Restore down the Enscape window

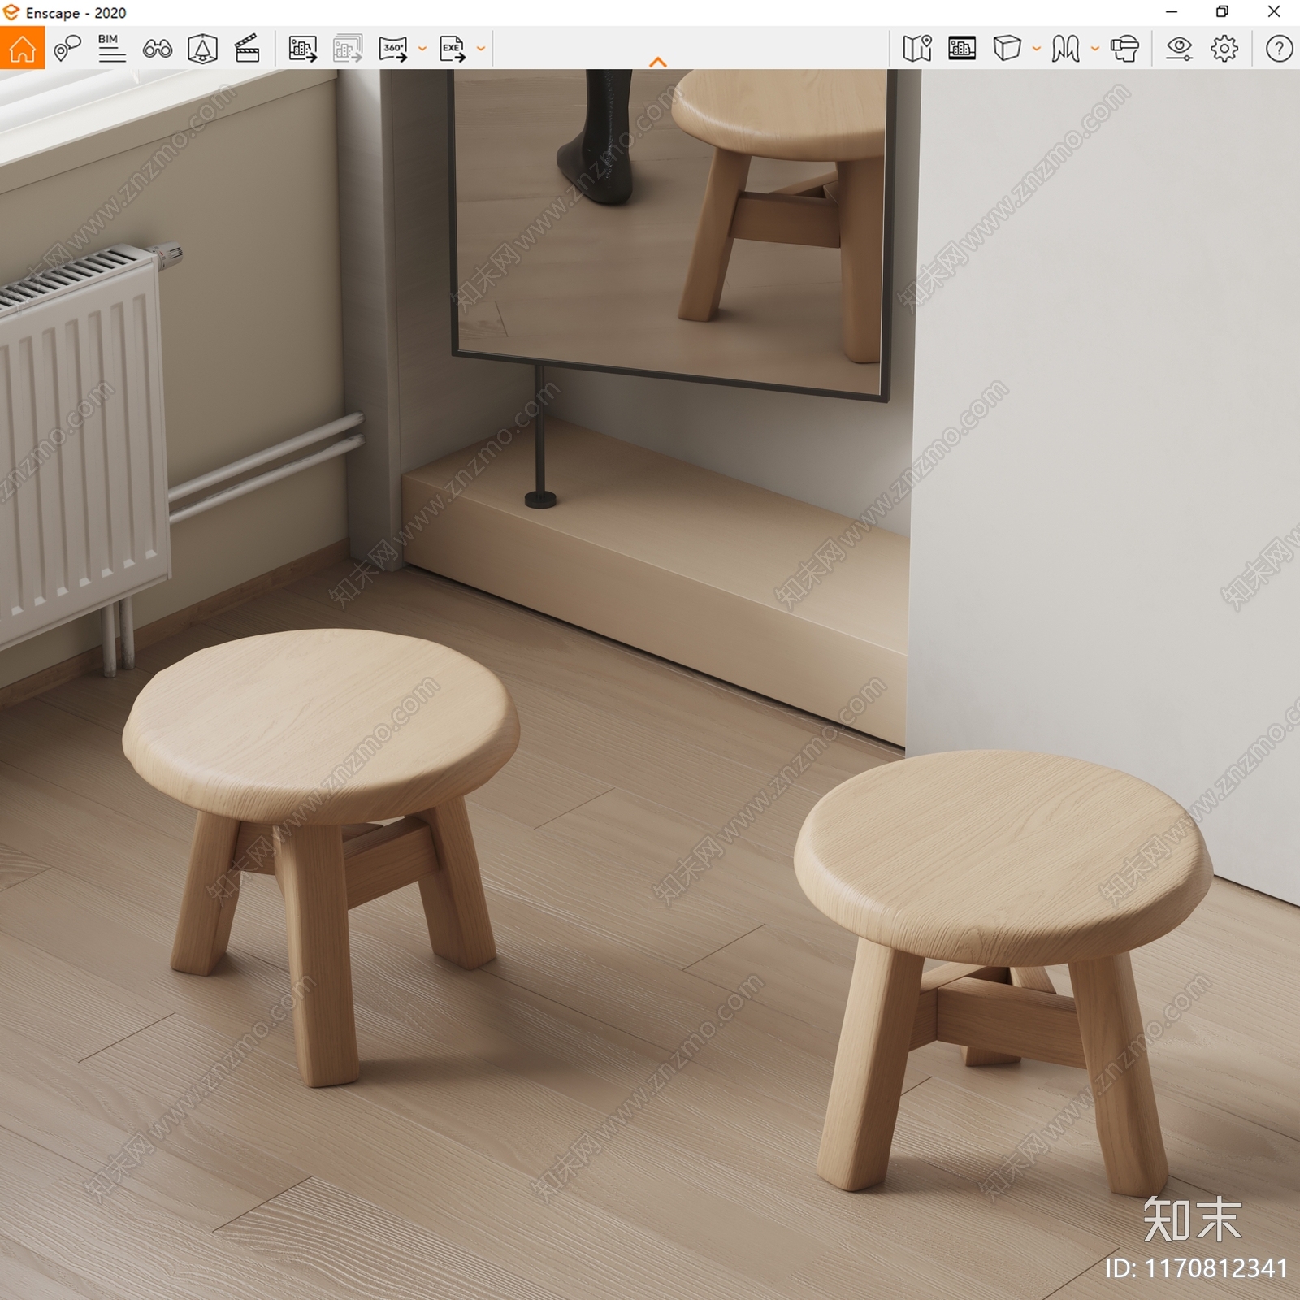click(1222, 12)
